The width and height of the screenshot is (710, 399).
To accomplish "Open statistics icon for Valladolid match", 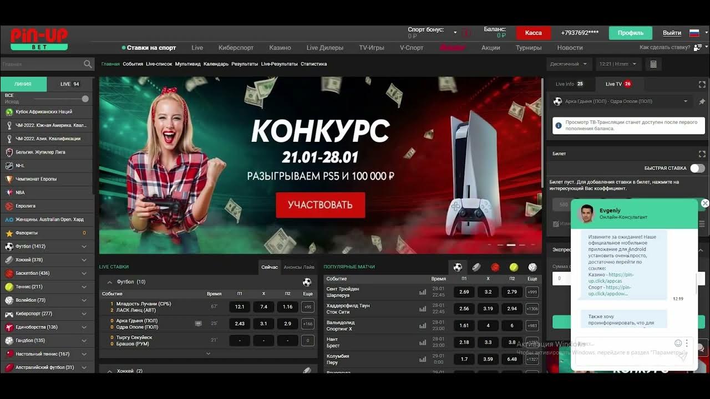I will tap(423, 326).
